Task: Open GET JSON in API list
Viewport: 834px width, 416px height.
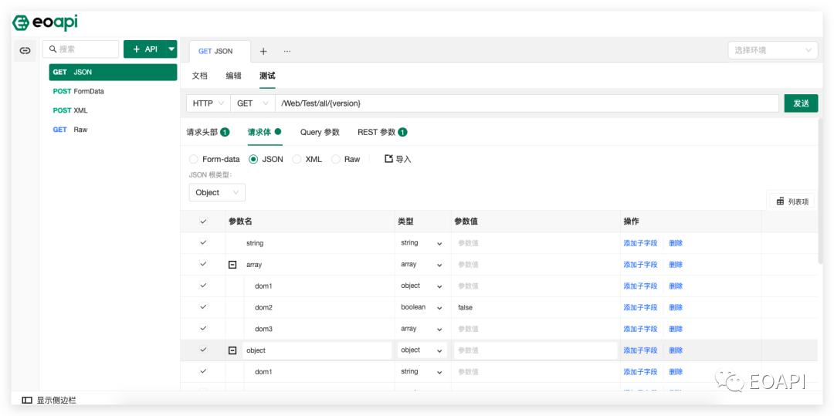Action: (113, 73)
